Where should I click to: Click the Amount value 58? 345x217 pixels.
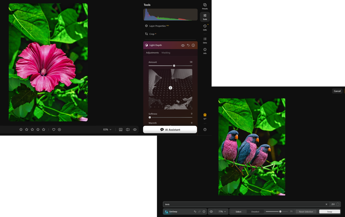click(191, 62)
